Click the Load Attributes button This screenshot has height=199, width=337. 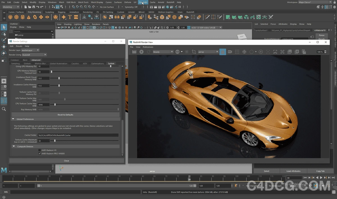293,171
